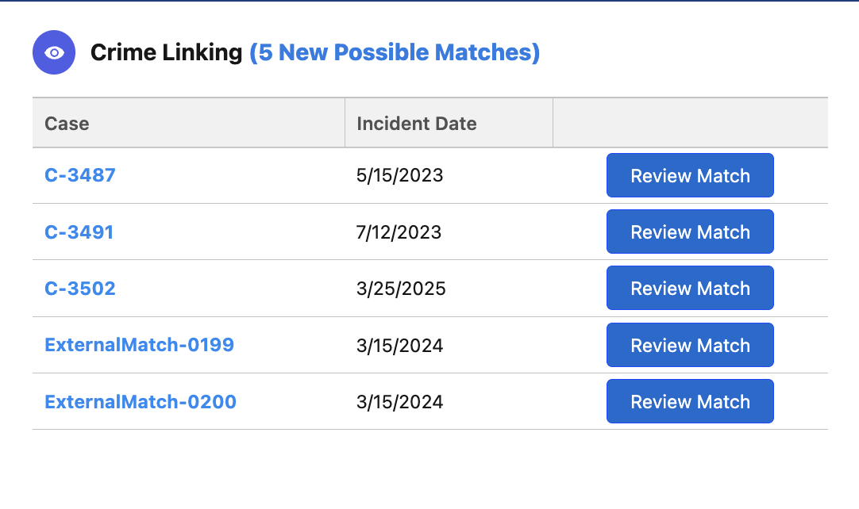This screenshot has height=509, width=859.
Task: Open the ExternalMatch-0199 case
Action: [140, 345]
